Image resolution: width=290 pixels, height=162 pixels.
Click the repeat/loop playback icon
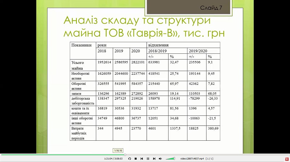click(x=129, y=158)
